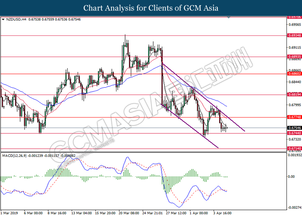Click the 0.67995 price scale value
The height and width of the screenshot is (216, 302).
pyautogui.click(x=295, y=105)
